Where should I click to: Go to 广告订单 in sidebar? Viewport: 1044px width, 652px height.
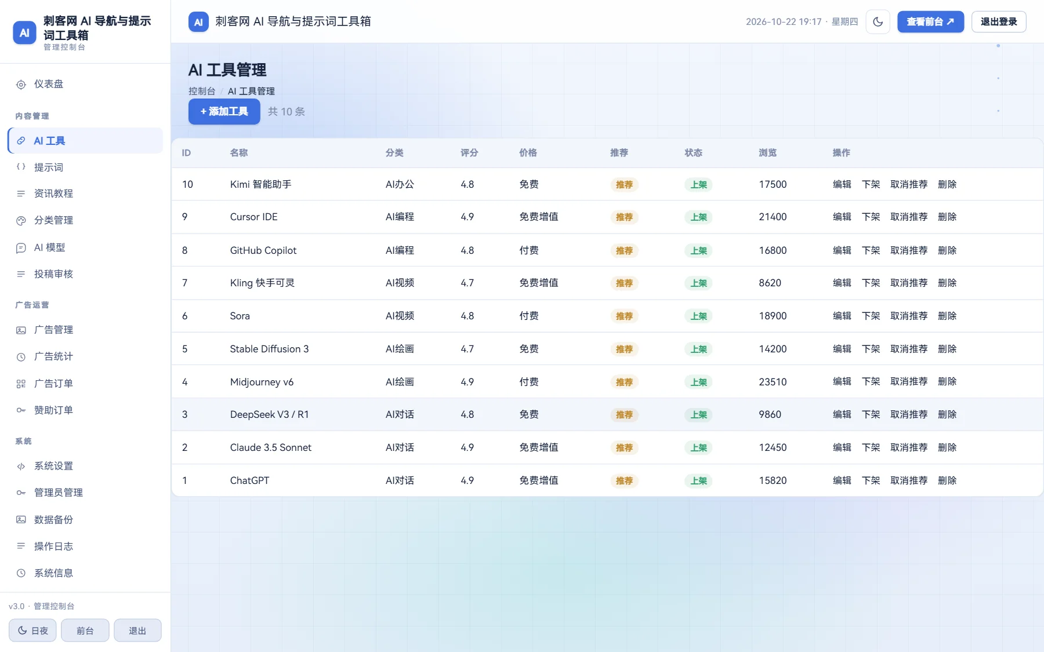[85, 384]
